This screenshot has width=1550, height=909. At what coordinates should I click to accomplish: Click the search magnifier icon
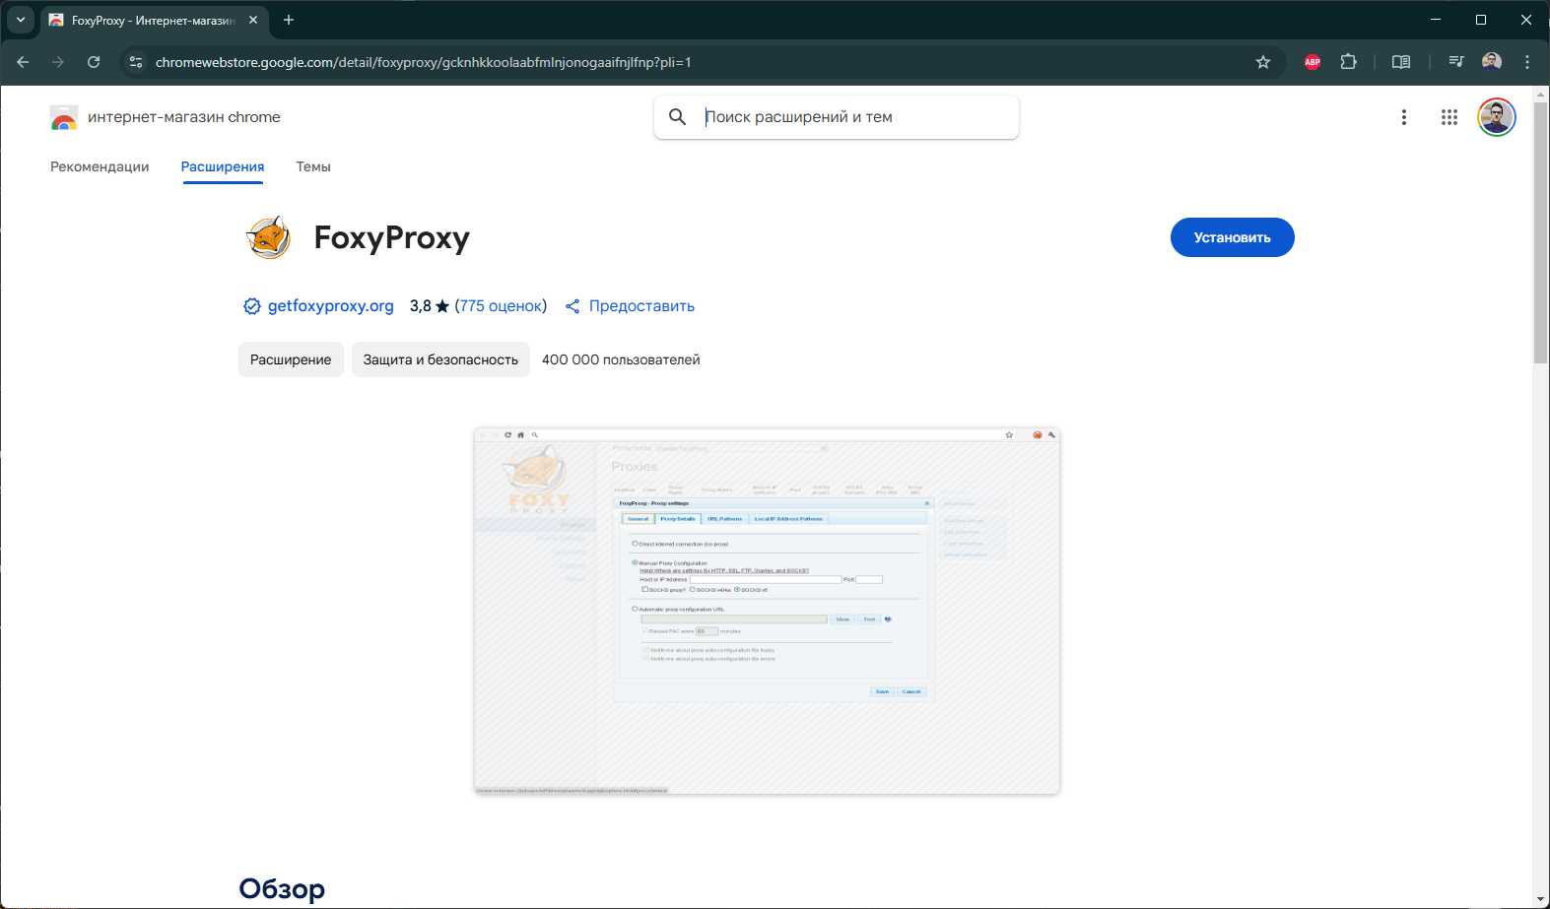(x=678, y=117)
